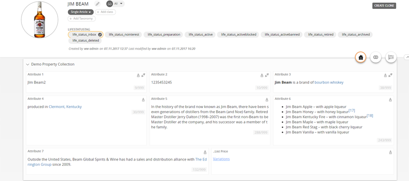Click the Attribute 1 field containing JIm Beam2
The height and width of the screenshot is (181, 409).
point(86,82)
